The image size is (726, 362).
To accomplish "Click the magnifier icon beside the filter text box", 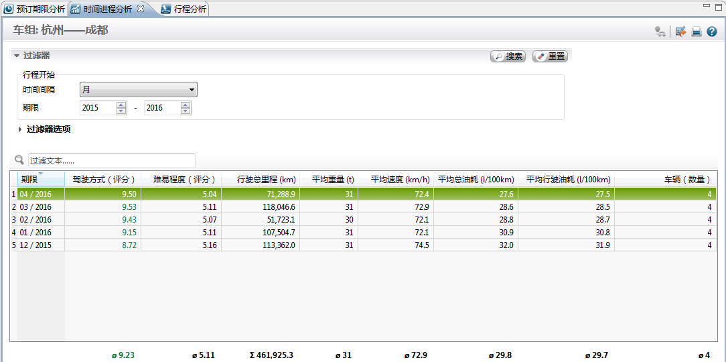I will click(19, 160).
